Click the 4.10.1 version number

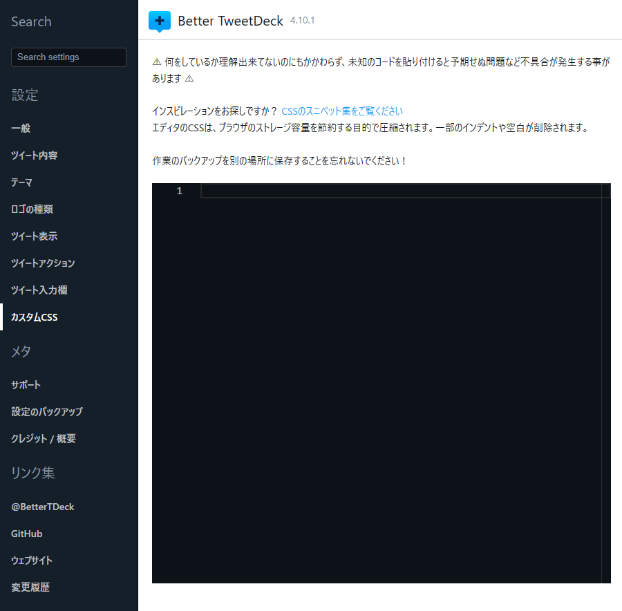[302, 20]
